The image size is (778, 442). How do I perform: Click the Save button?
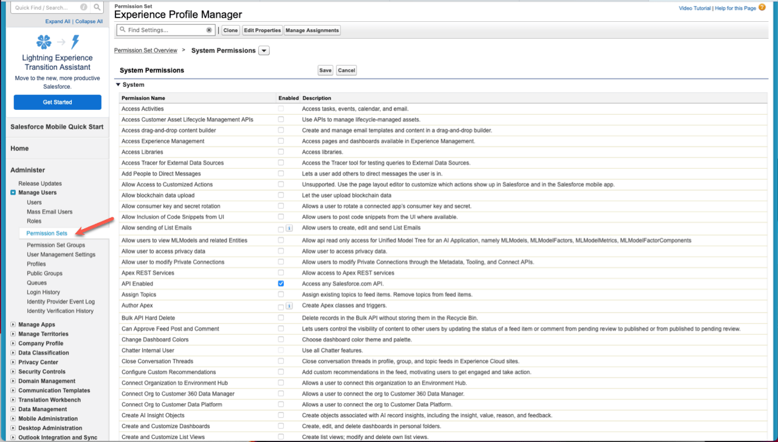click(325, 70)
